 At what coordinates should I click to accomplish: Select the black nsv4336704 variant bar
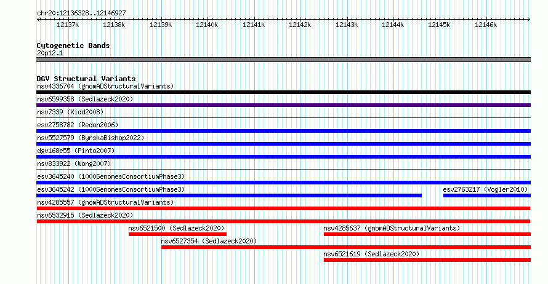(x=283, y=92)
